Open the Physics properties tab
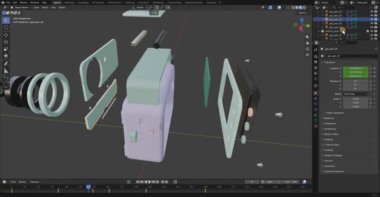Image resolution: width=380 pixels, height=197 pixels. (315, 110)
